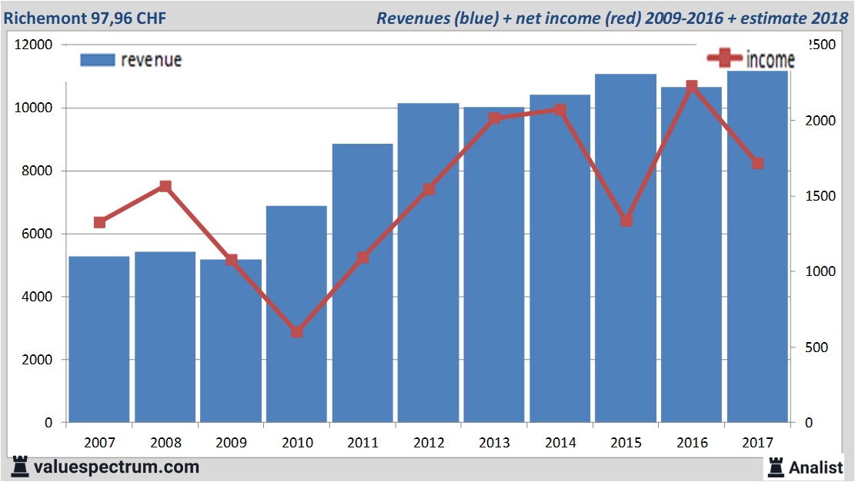Click the red income legend marker
The width and height of the screenshot is (855, 482).
[725, 58]
